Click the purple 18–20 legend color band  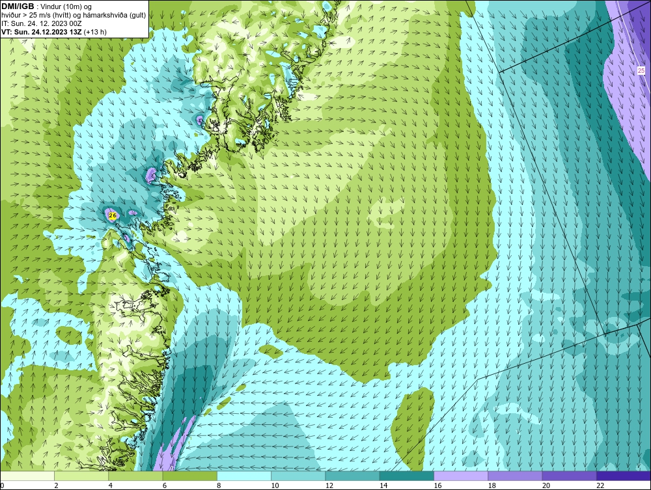[x=515, y=476]
